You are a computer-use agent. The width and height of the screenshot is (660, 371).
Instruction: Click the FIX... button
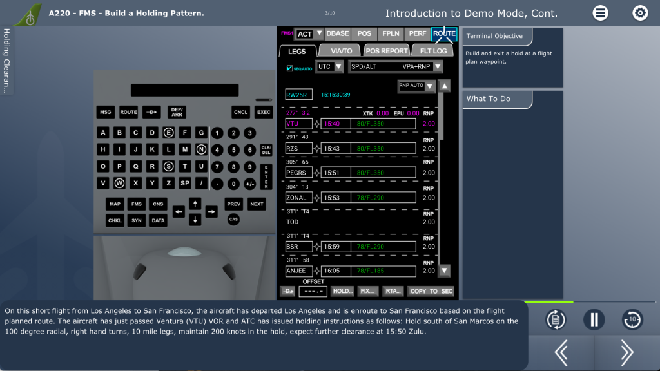click(x=367, y=291)
